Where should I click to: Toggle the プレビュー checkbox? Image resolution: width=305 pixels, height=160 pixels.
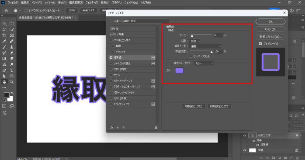[260, 44]
